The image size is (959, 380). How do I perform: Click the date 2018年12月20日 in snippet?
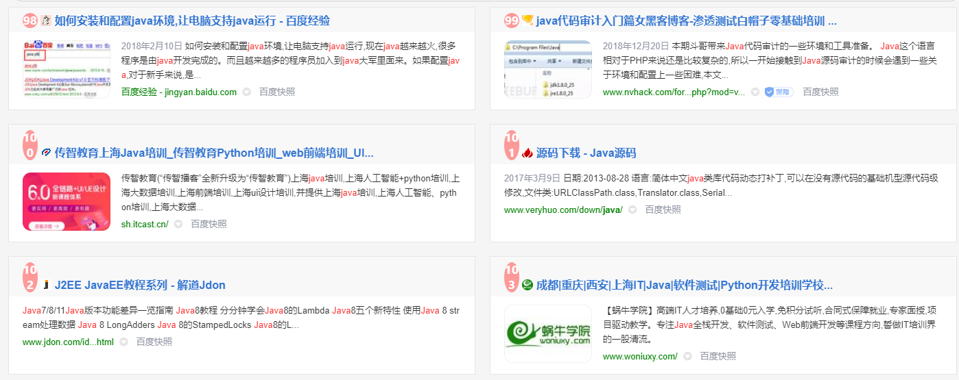pos(636,47)
